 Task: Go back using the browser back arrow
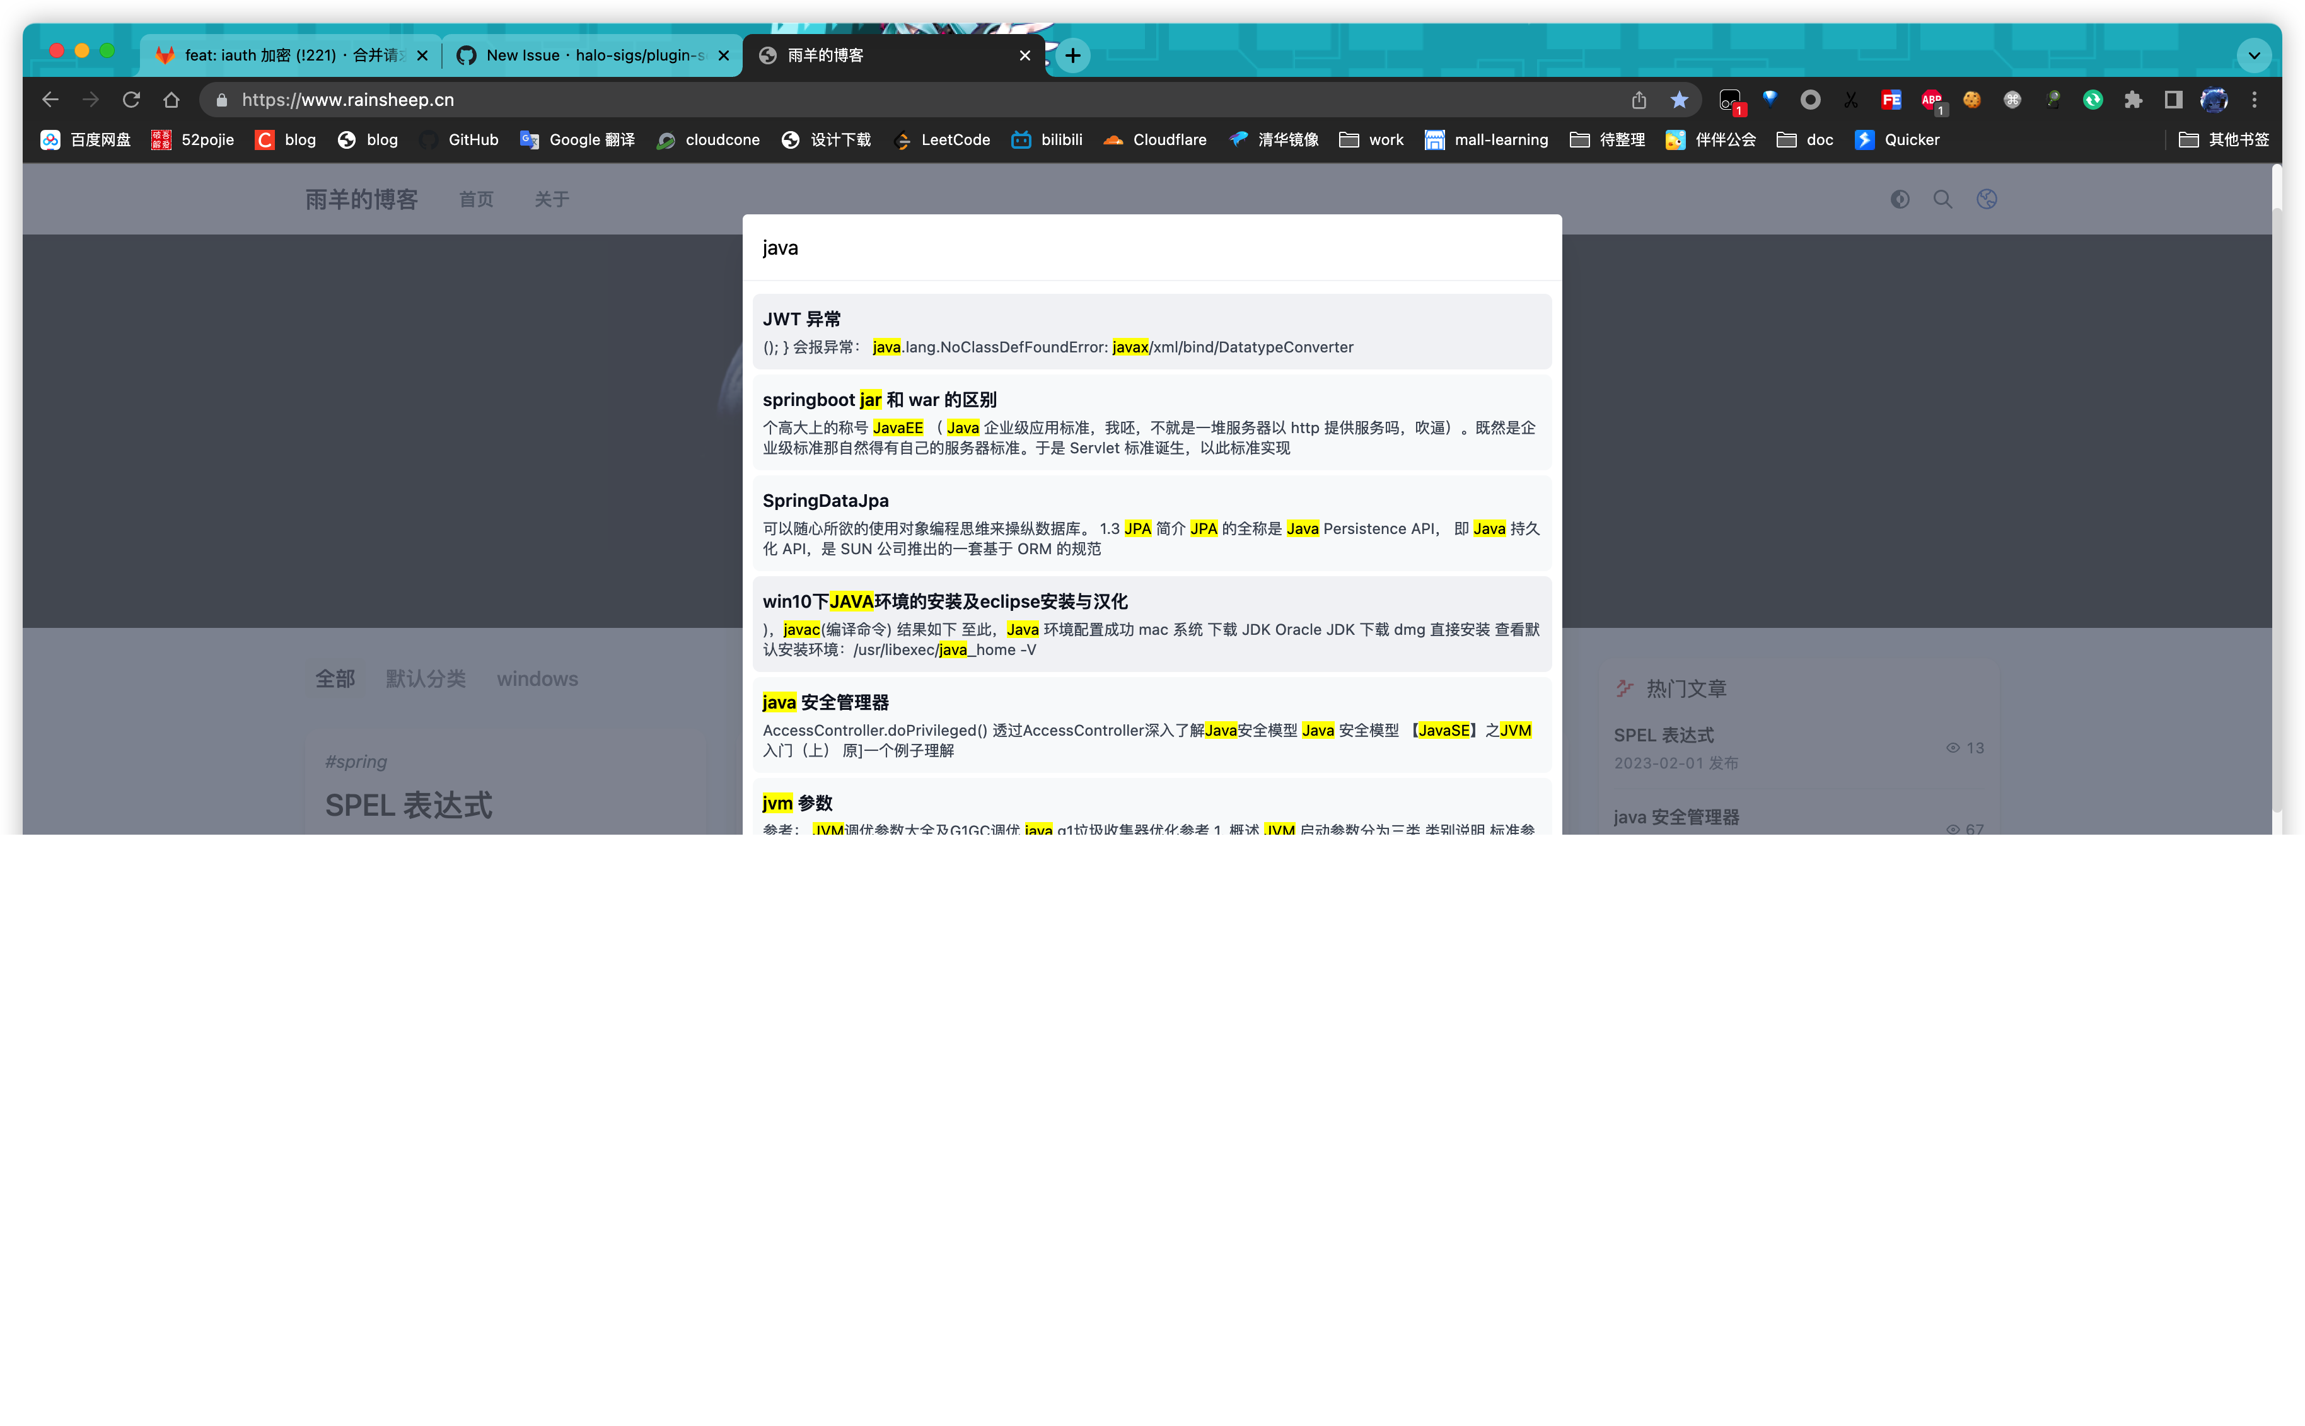[50, 99]
